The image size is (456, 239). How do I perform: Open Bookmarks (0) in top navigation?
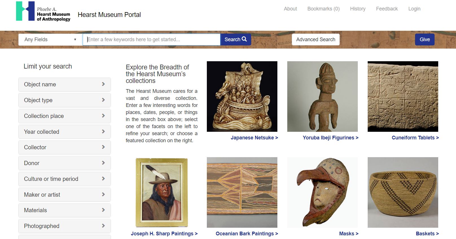pyautogui.click(x=323, y=9)
